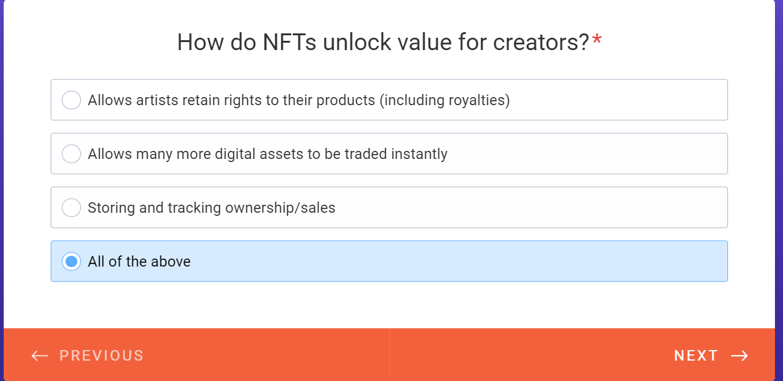Click the left arrow icon beside Previous
The image size is (783, 381).
pyautogui.click(x=40, y=356)
